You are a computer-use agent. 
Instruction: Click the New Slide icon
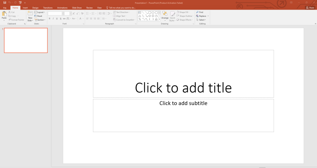point(30,14)
